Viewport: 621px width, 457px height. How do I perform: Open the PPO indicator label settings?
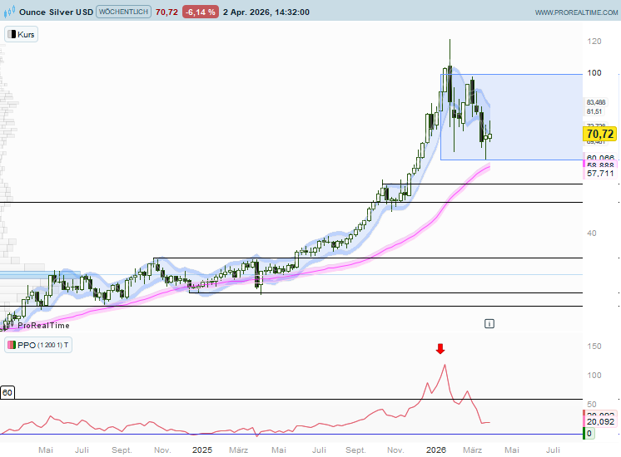pos(38,345)
